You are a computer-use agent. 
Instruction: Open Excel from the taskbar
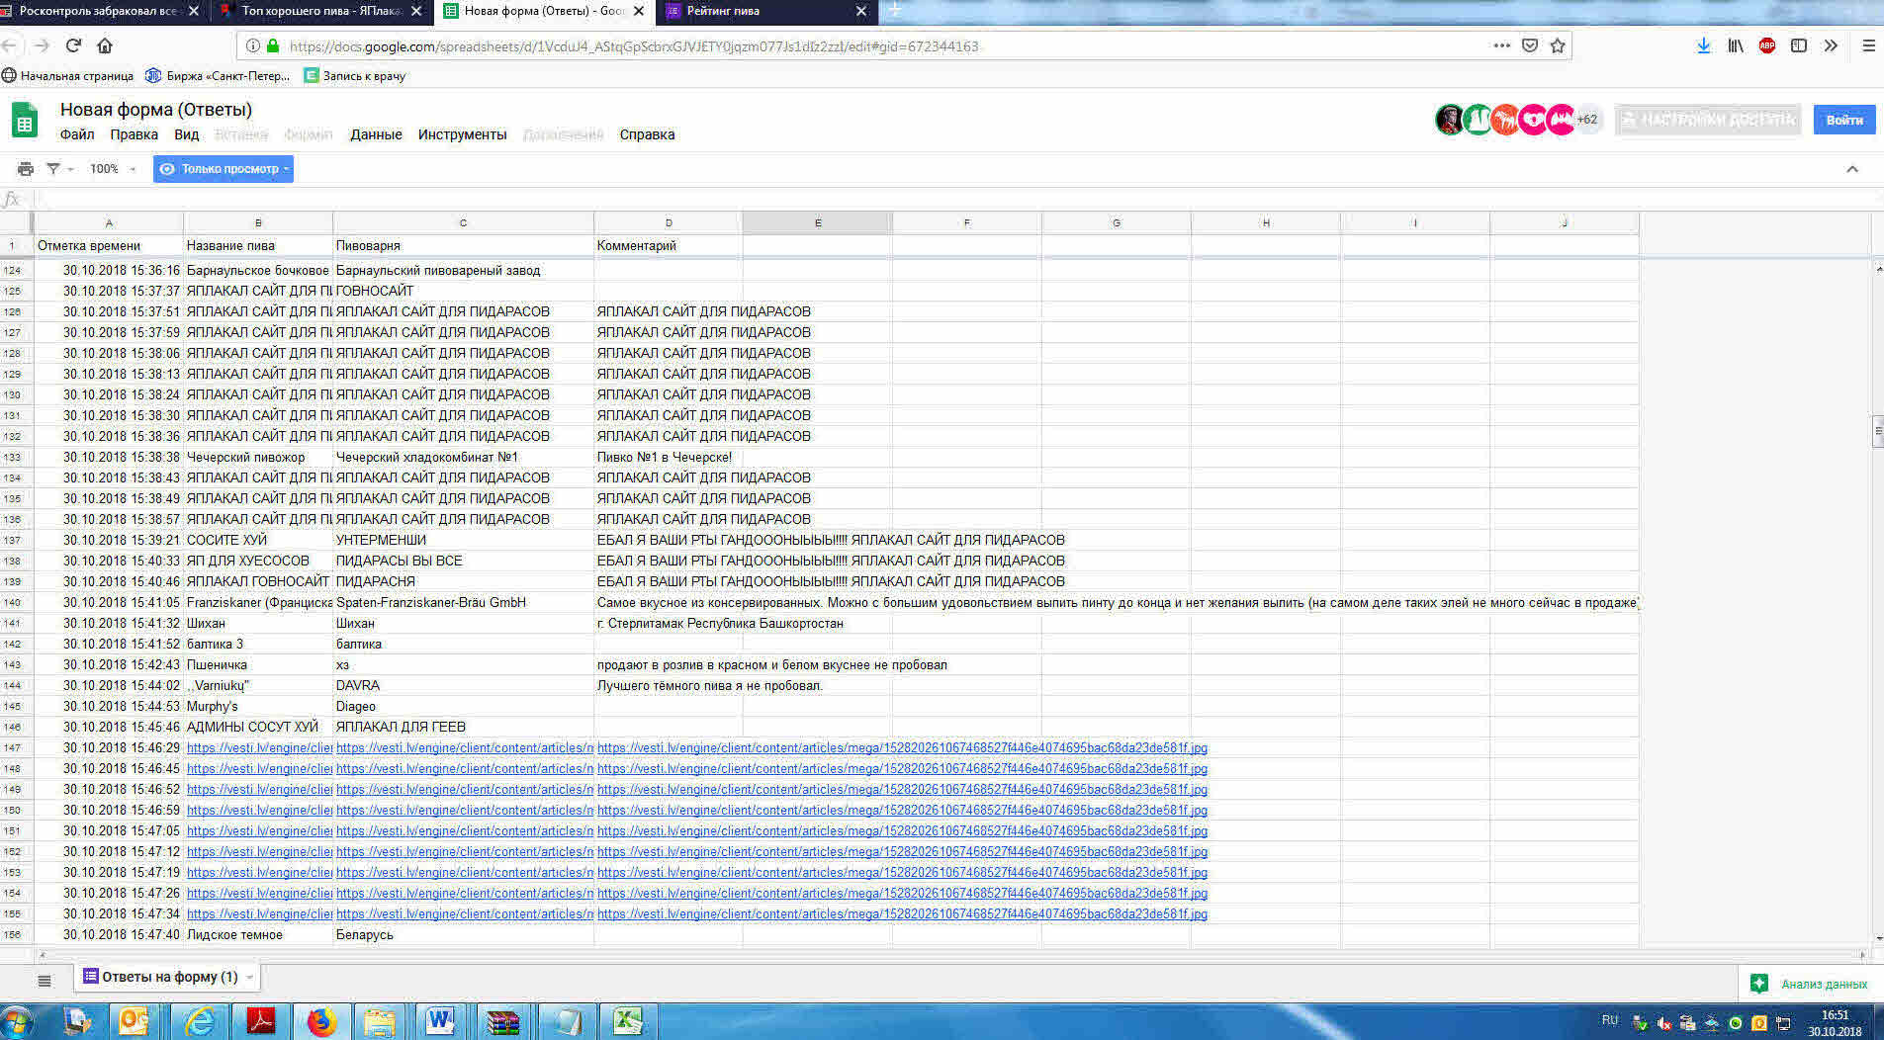click(627, 1020)
